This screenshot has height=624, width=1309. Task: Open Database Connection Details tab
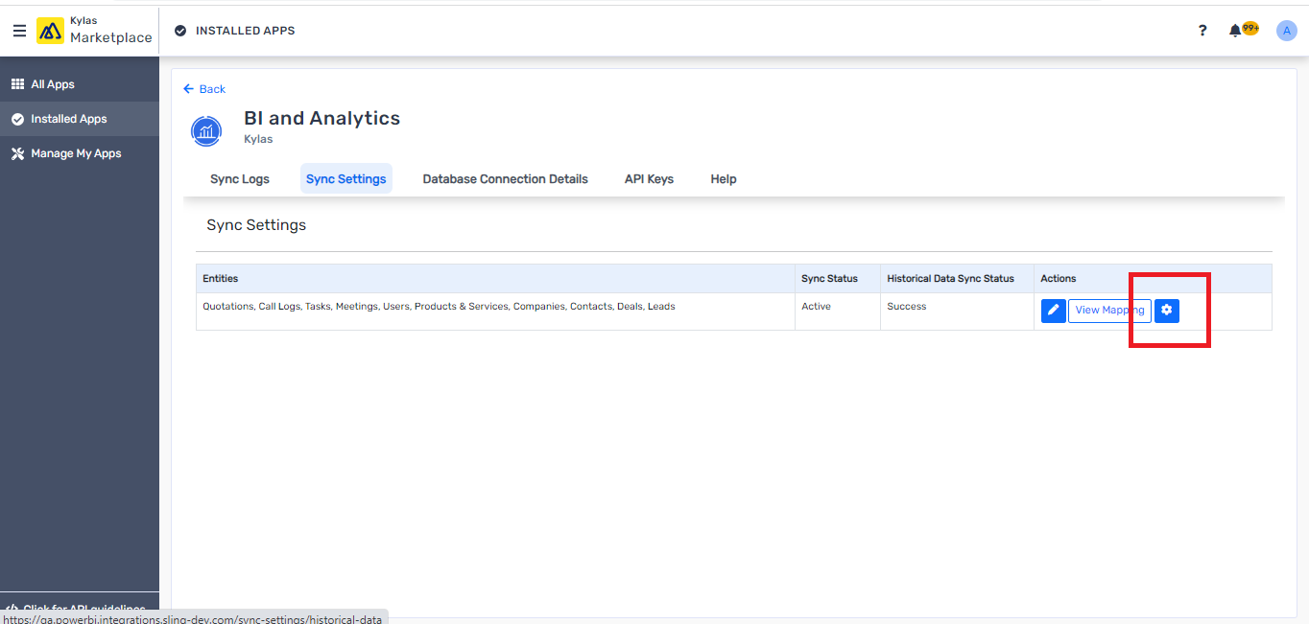(x=505, y=179)
